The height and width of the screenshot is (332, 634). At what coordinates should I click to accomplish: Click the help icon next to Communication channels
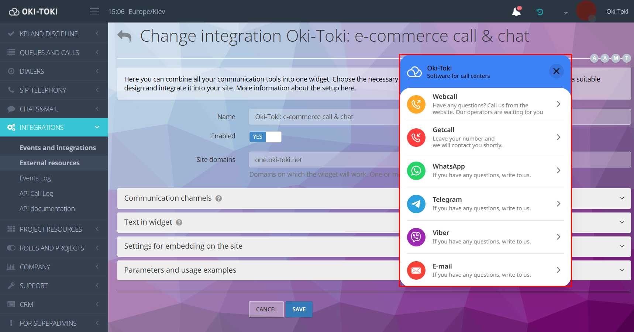click(218, 198)
